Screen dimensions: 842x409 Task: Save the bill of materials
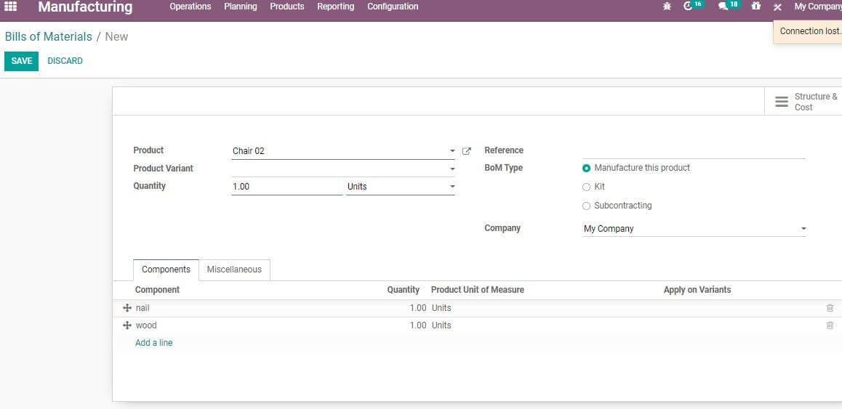22,61
